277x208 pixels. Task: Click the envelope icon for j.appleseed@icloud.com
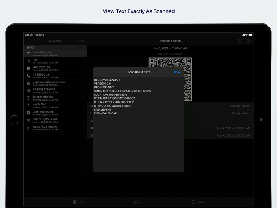click(x=28, y=83)
